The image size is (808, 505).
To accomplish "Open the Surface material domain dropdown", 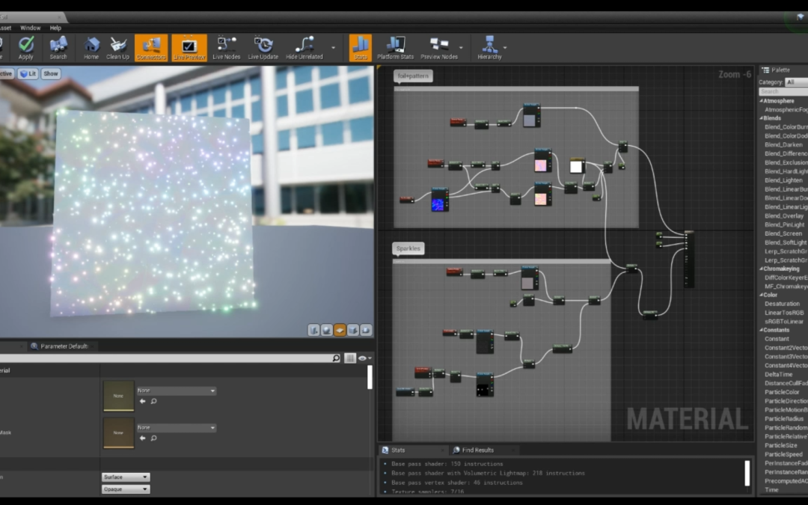I will (126, 477).
